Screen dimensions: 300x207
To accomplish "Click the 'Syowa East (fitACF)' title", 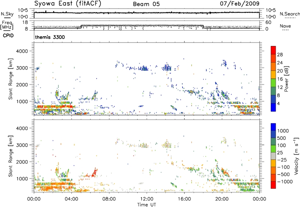I will tap(67, 3).
